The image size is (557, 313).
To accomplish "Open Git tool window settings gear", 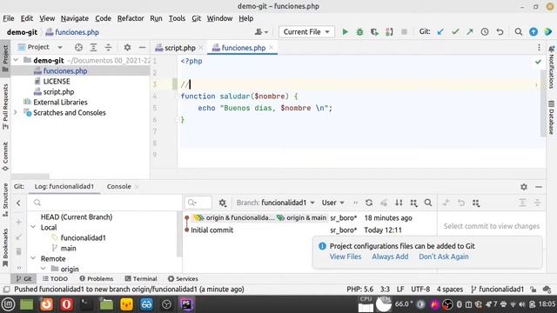I will point(524,187).
